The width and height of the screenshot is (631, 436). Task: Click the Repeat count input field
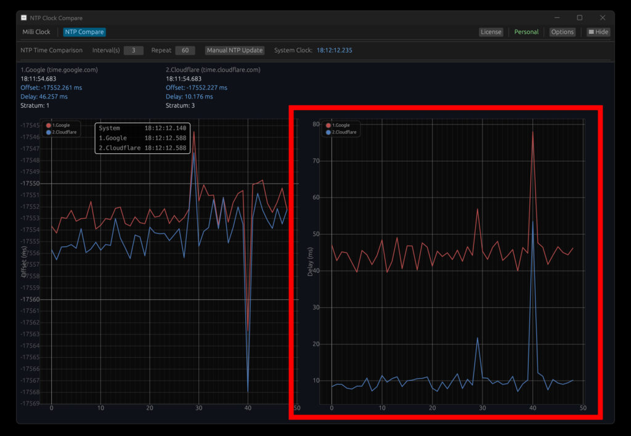coord(185,50)
